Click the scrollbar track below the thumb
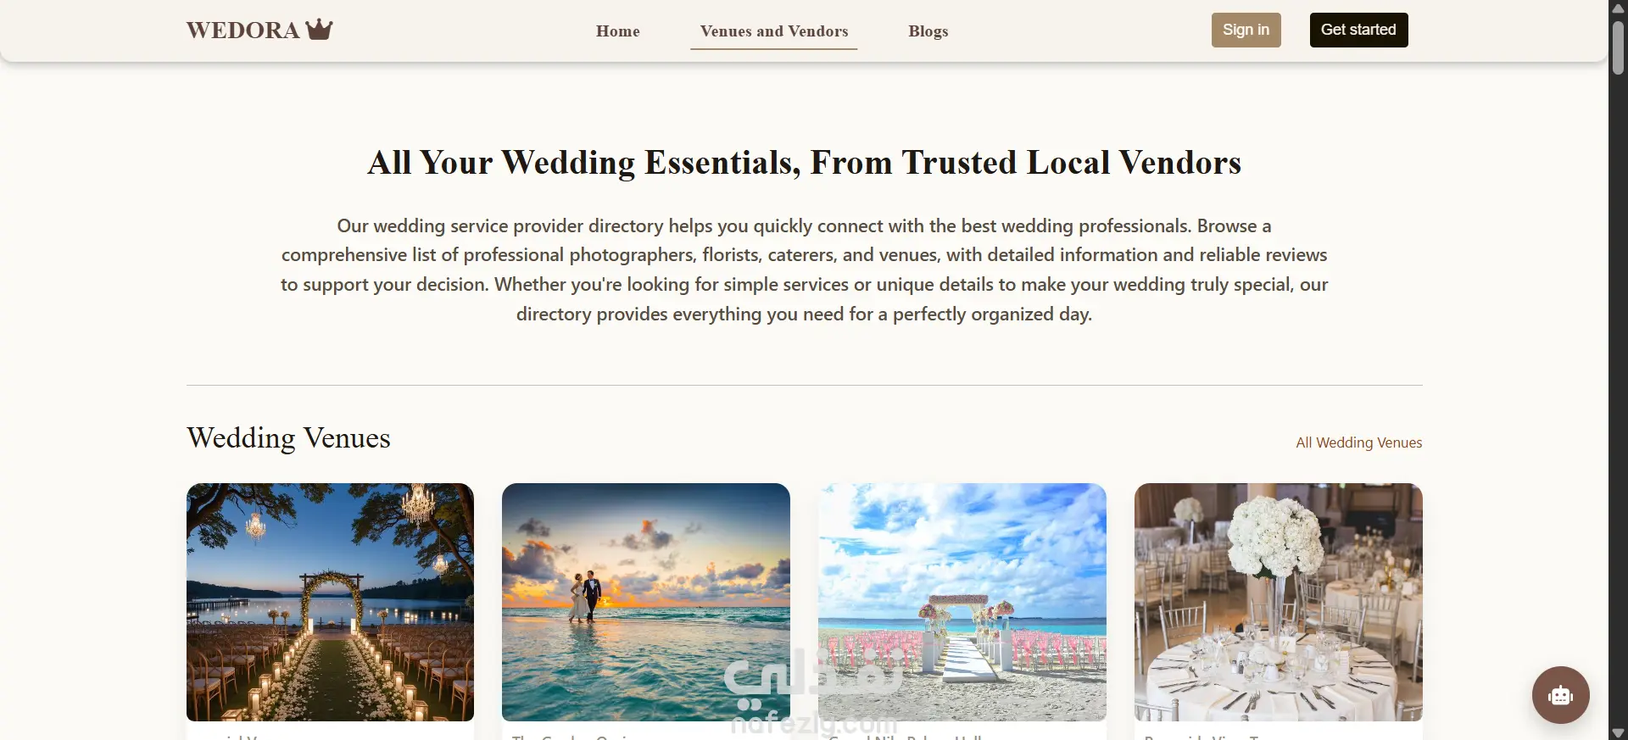 1618,398
